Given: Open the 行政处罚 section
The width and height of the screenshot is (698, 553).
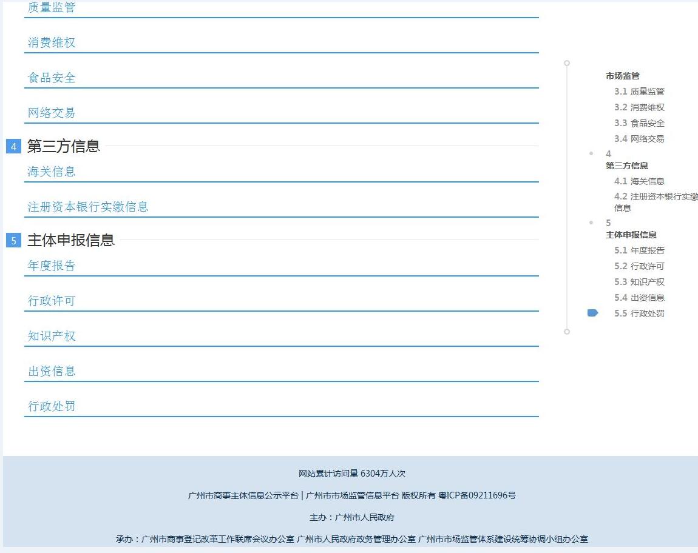Looking at the screenshot, I should coord(51,406).
